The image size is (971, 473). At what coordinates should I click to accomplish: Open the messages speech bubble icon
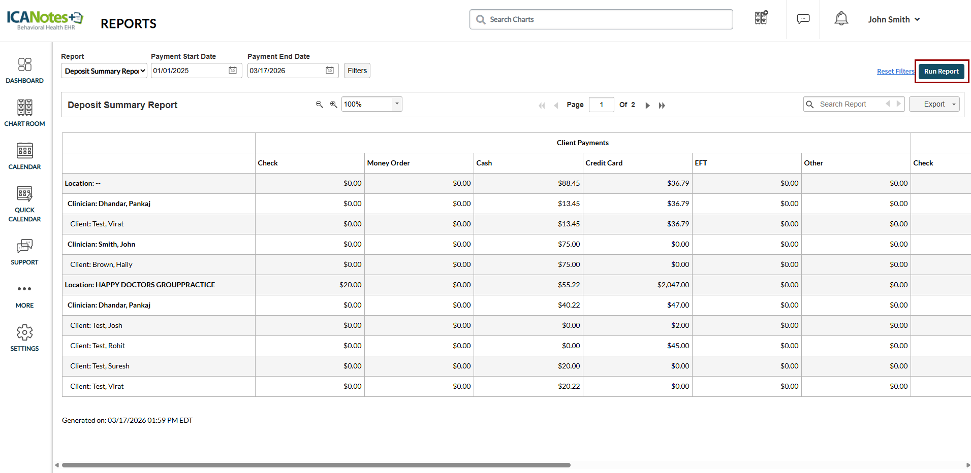pyautogui.click(x=803, y=19)
